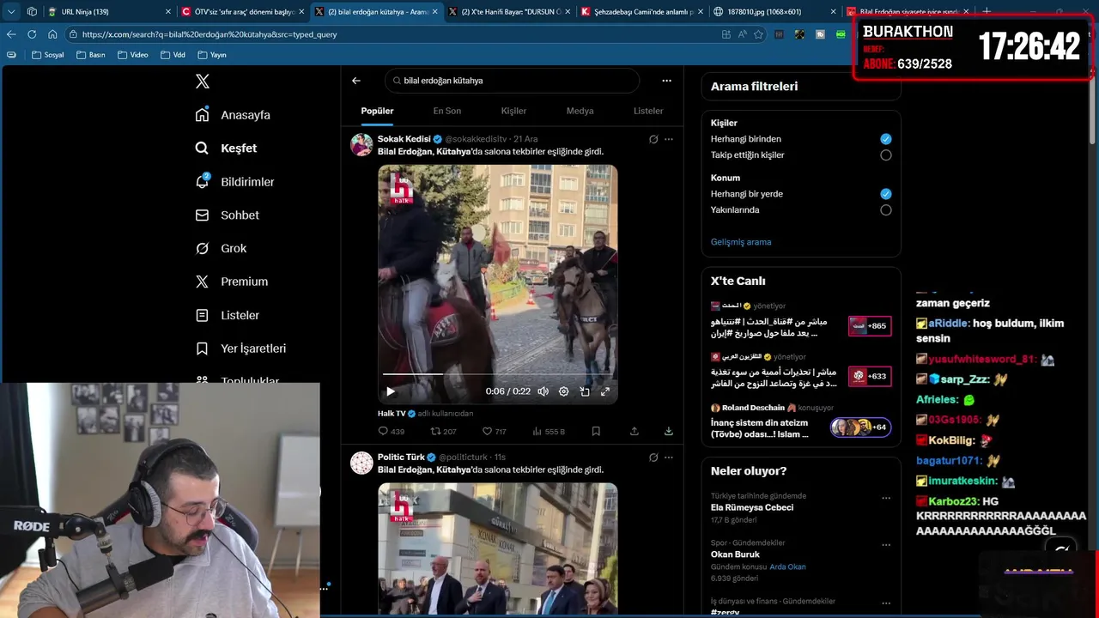The width and height of the screenshot is (1099, 618).
Task: View analytics of post (555 B)
Action: (x=549, y=432)
